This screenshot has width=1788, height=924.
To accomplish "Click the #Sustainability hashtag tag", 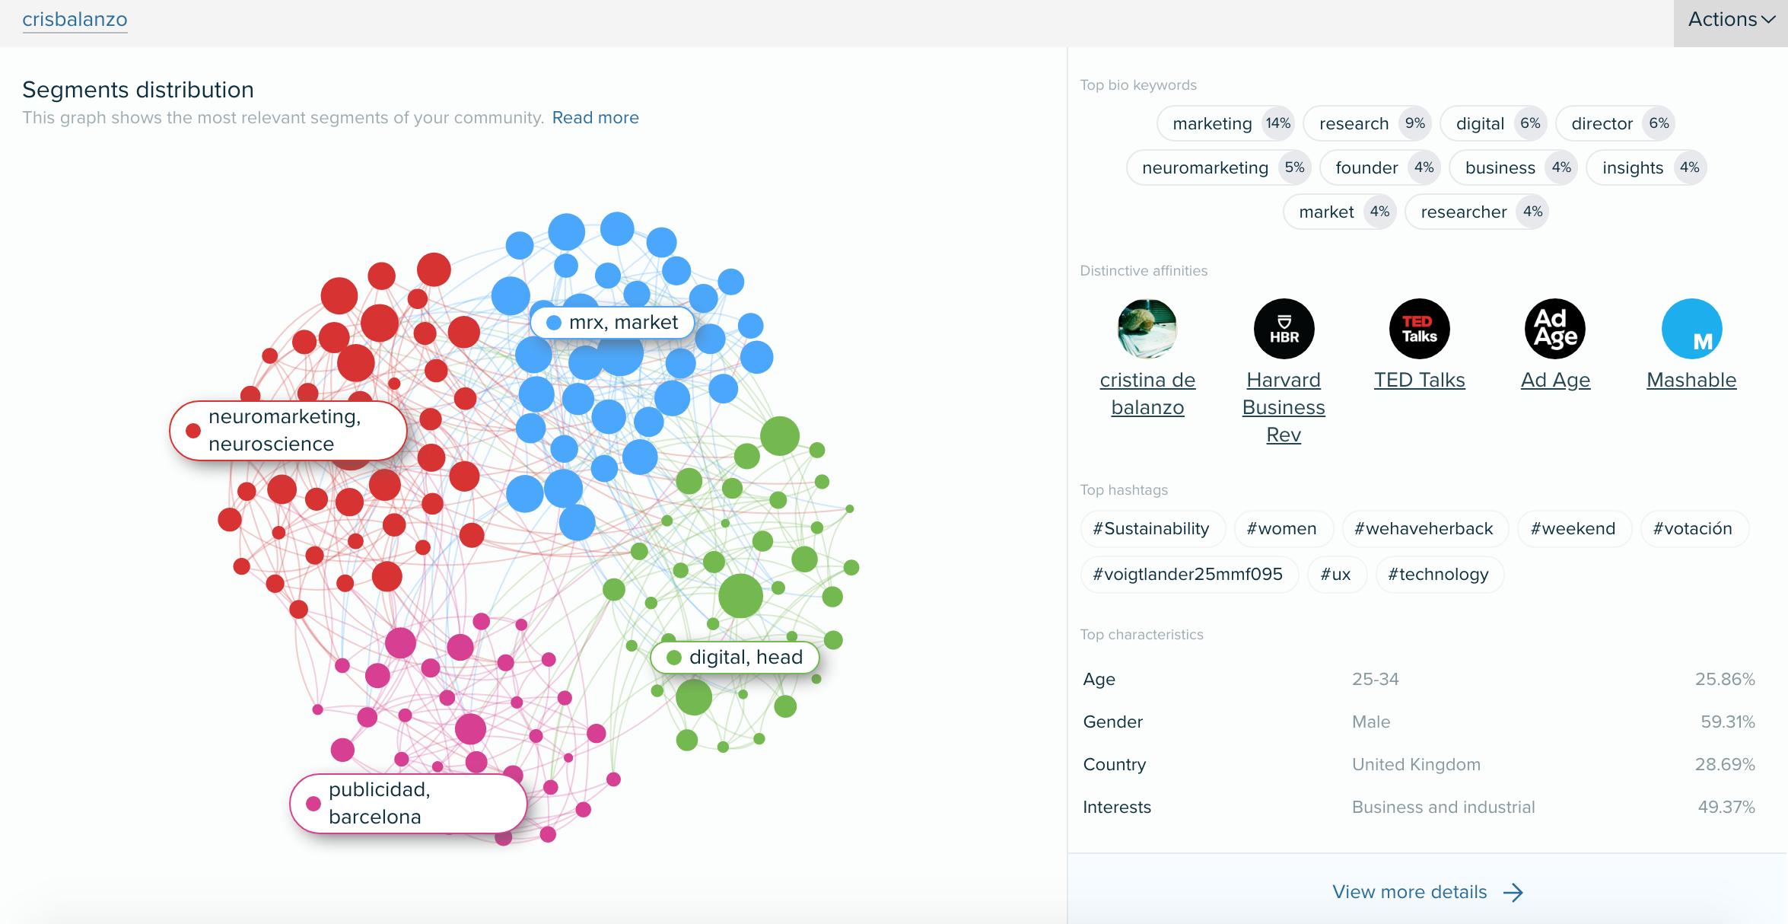I will (1150, 528).
